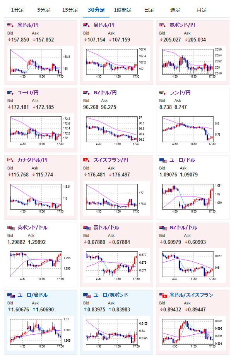The height and width of the screenshot is (356, 231).
Task: Click the US/Japan flag icon for 米ドル/円
Action: [x=10, y=25]
